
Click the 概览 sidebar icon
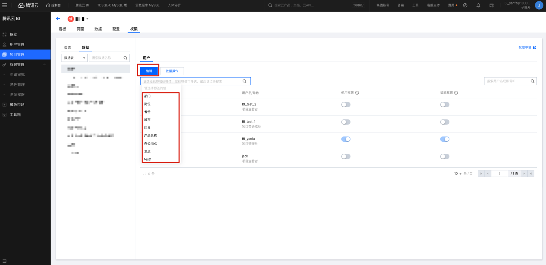(x=4, y=34)
